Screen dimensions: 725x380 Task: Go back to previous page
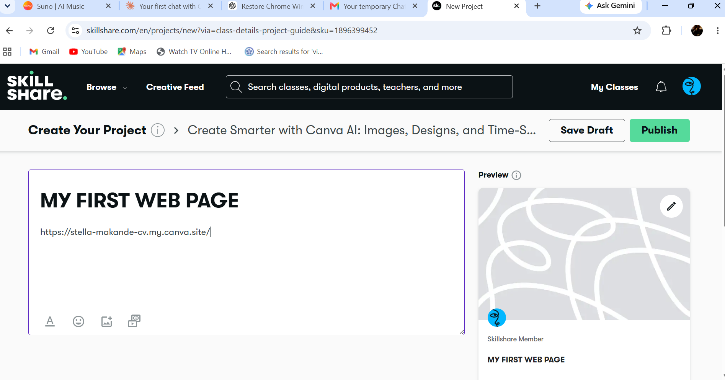point(10,31)
